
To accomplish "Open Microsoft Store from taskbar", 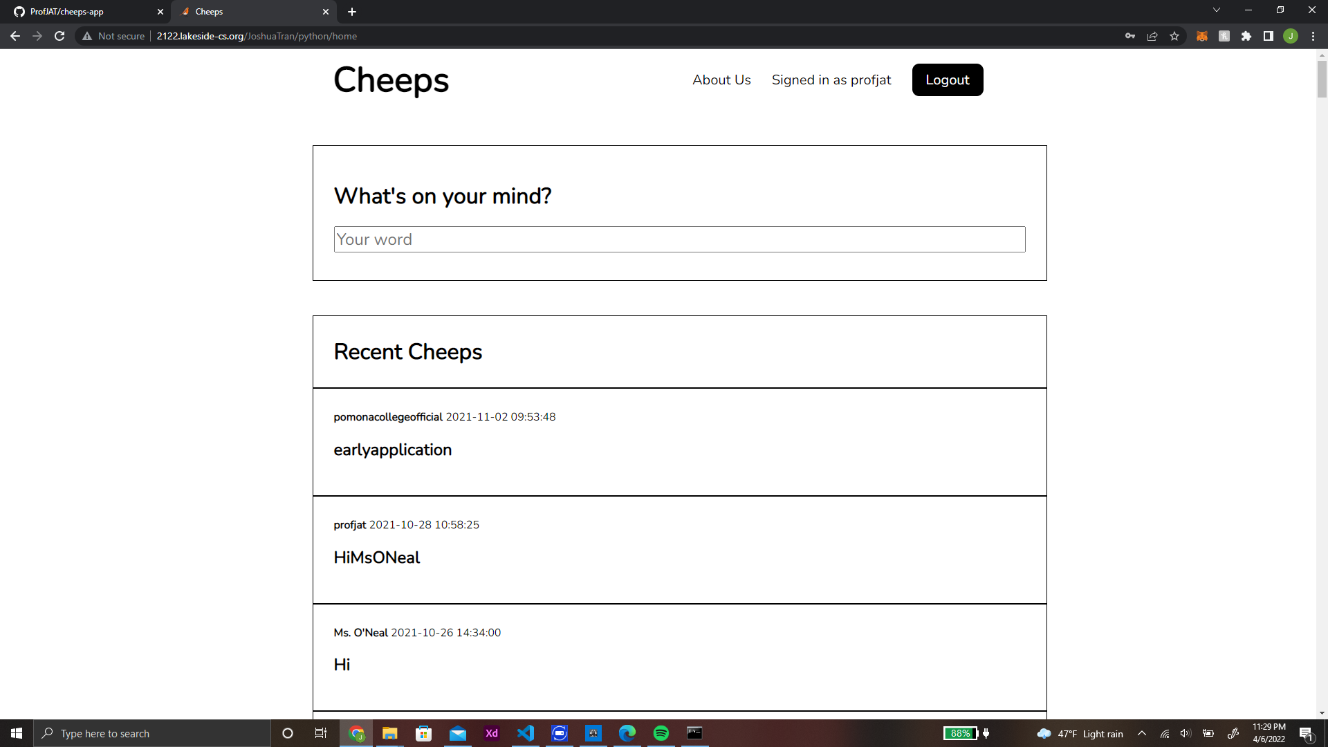I will (x=424, y=733).
